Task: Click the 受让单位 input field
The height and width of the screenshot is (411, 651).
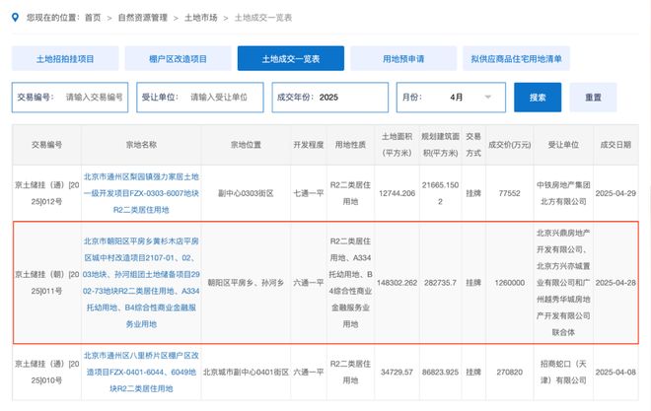Action: click(x=225, y=98)
